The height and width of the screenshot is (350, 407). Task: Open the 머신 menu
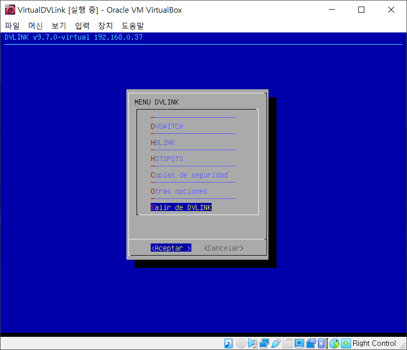tap(36, 26)
